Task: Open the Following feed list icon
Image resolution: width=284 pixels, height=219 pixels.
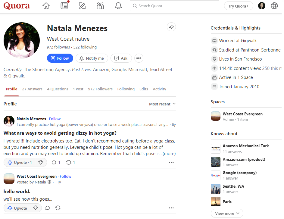Action: 64,6
